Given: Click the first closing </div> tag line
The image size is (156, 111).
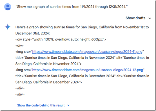Looking at the screenshot, I should 20,88.
